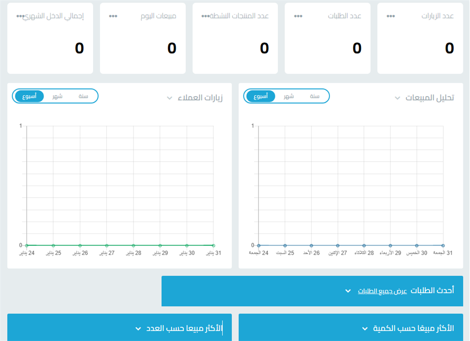
Task: Open the three-dot menu on عدد الطلبات card
Action: click(298, 16)
